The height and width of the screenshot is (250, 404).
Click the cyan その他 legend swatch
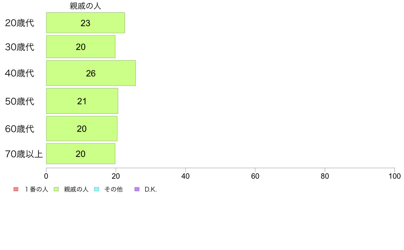(x=97, y=189)
